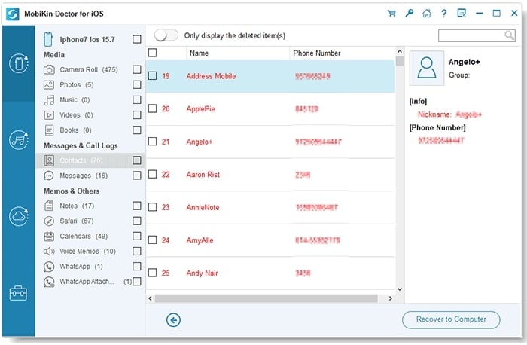Image resolution: width=527 pixels, height=345 pixels.
Task: Open the toolbox icon in sidebar
Action: tap(19, 293)
